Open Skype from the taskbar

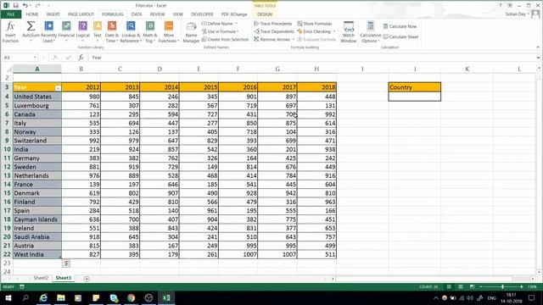tap(114, 297)
